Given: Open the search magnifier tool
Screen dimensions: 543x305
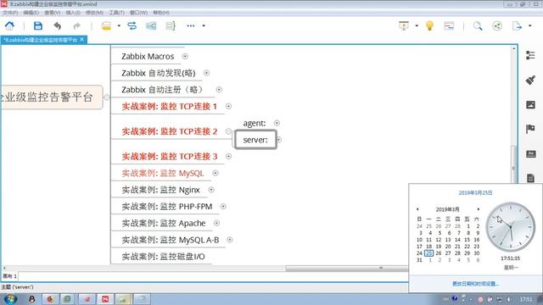Looking at the screenshot, I should [x=478, y=25].
